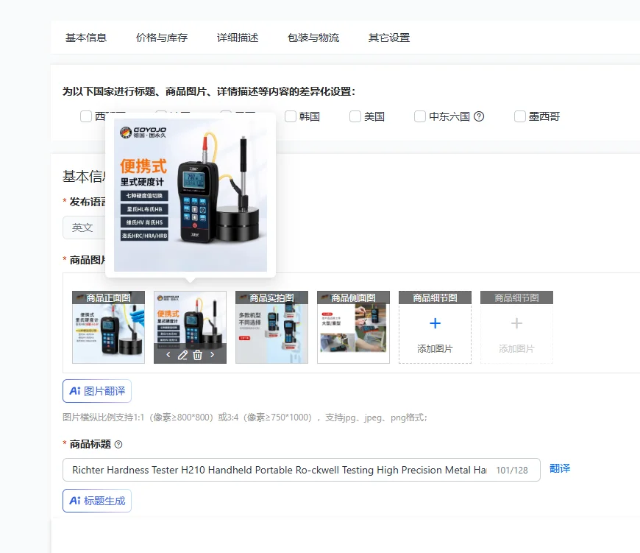Click the plus icon to add 商品细节图
This screenshot has height=553, width=640.
tap(435, 323)
